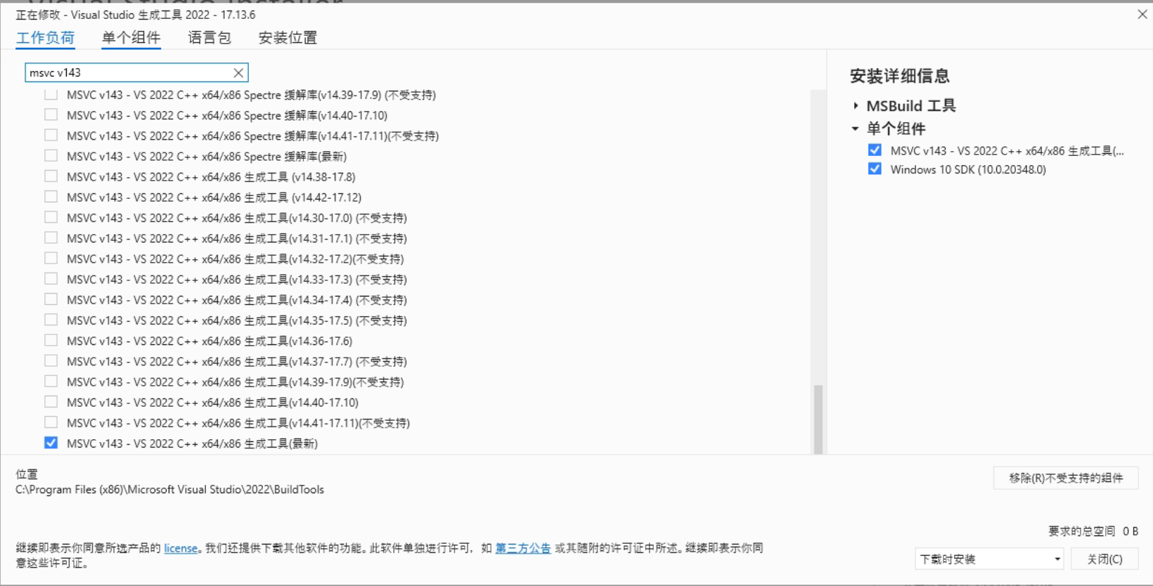Check 生成工具 (v14.32-17.2) checkbox

pyautogui.click(x=51, y=258)
